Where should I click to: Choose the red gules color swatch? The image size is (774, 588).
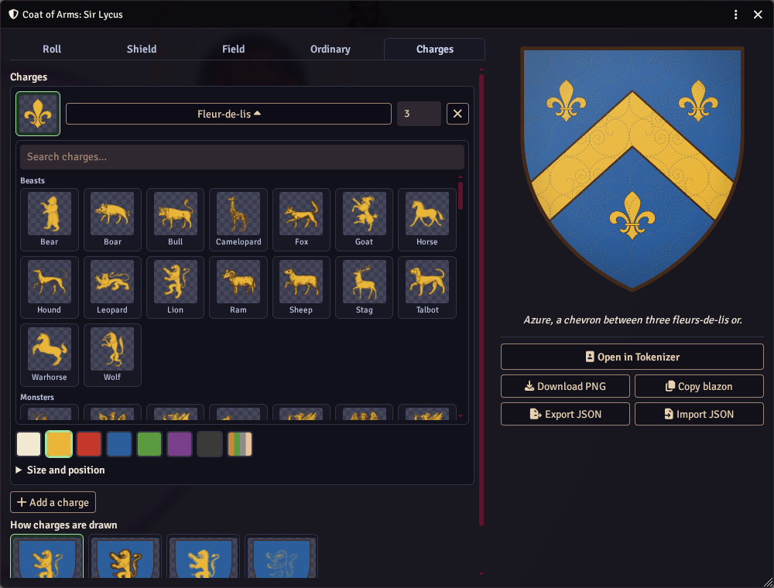tap(89, 443)
